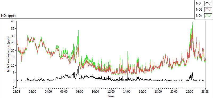Click the y-axis value 40
Viewport: 213px width, 98px height.
(x=13, y=21)
